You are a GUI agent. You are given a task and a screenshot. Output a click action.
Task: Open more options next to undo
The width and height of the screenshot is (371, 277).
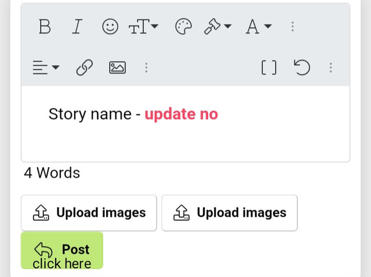tap(331, 68)
